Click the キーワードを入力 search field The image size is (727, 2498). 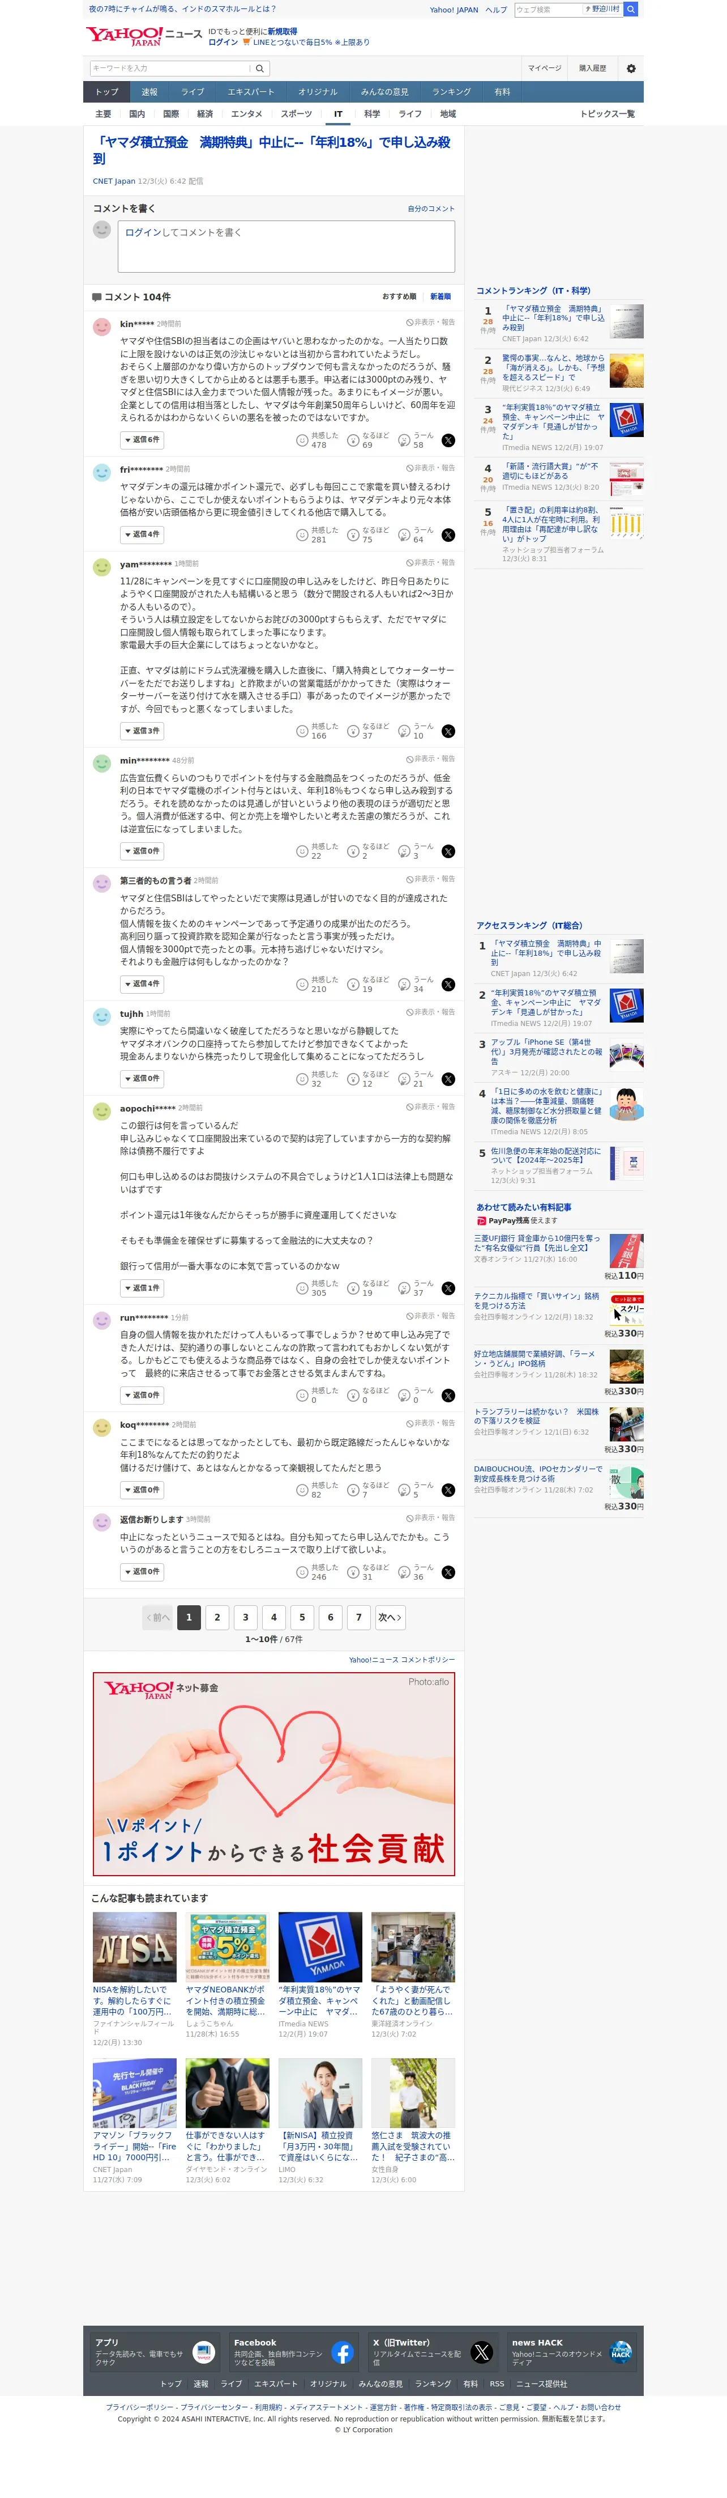tap(170, 69)
